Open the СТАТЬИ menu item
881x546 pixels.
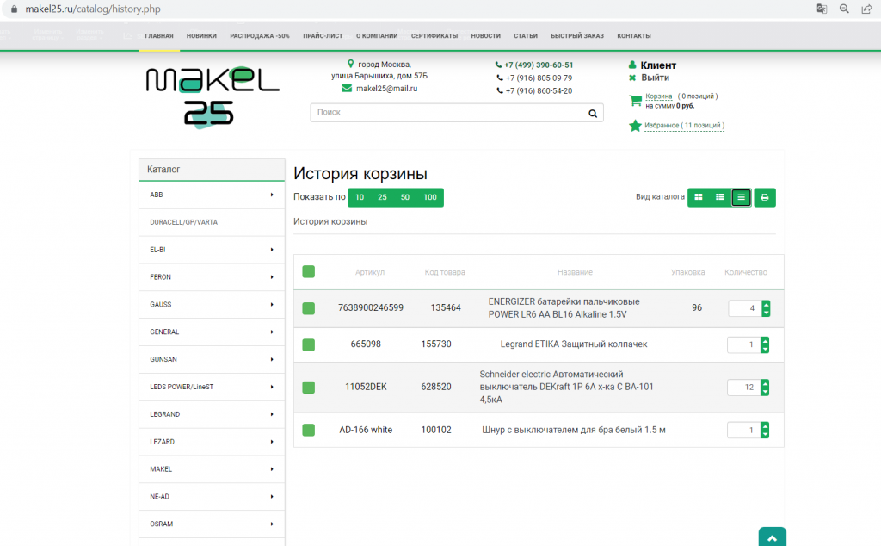point(526,36)
